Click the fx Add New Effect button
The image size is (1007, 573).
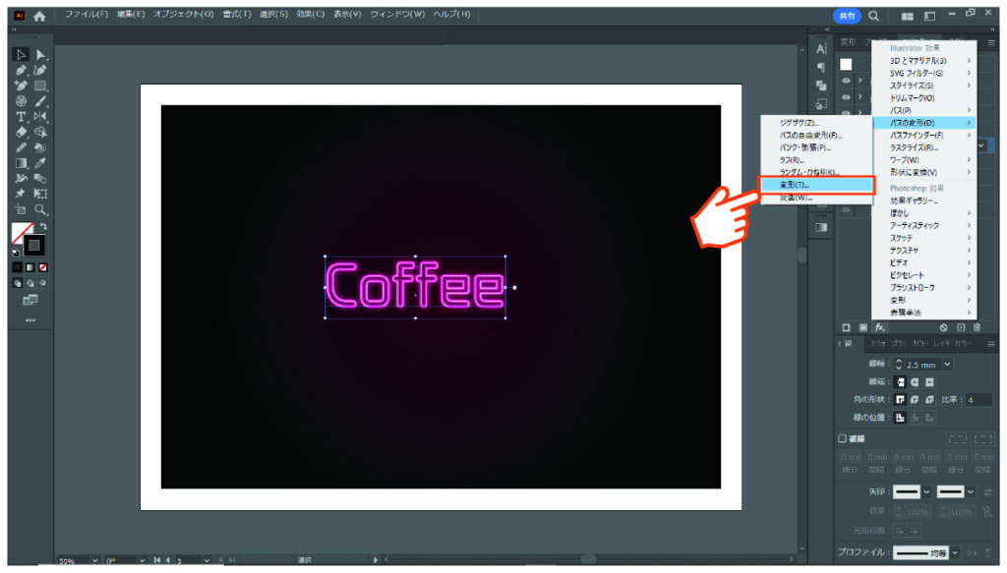(880, 328)
